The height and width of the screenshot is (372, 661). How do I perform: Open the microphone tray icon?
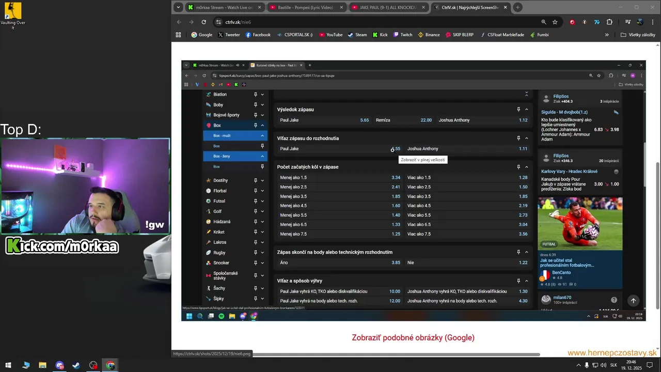[586, 365]
